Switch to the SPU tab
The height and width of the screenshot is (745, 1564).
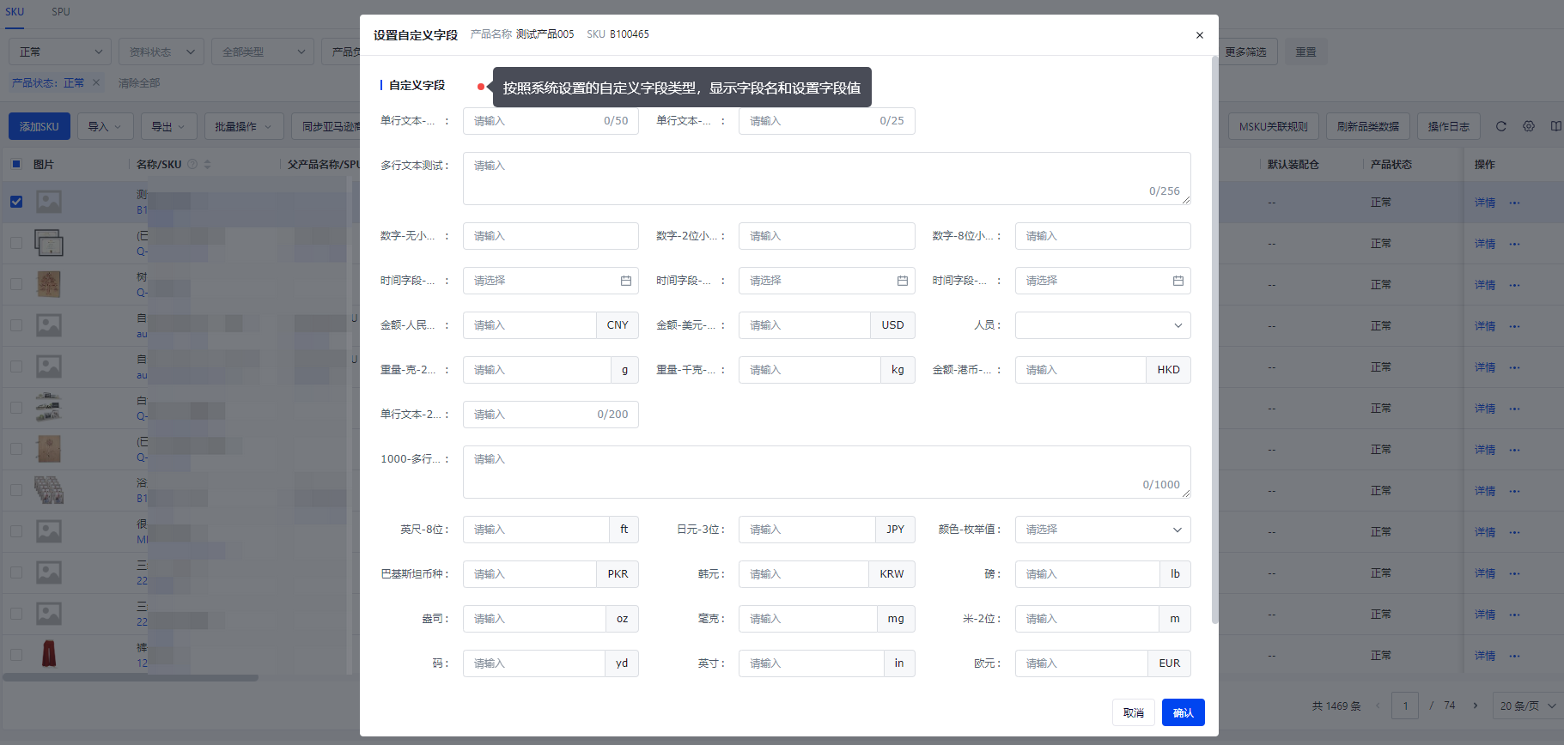60,12
